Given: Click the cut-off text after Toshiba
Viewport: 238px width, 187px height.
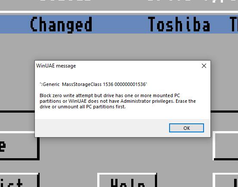Looking at the screenshot, I should point(234,24).
